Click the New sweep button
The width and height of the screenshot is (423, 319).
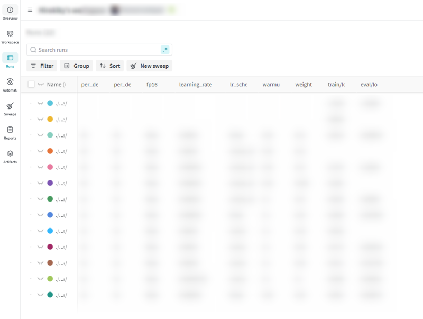tap(150, 66)
